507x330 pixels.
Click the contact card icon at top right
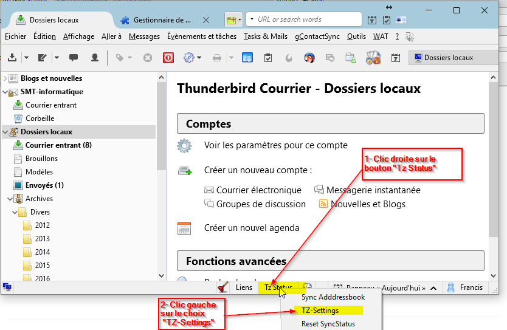click(x=401, y=20)
